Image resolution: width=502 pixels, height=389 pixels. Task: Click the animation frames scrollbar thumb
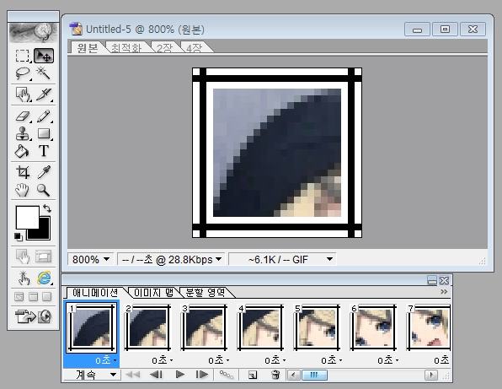pyautogui.click(x=314, y=375)
